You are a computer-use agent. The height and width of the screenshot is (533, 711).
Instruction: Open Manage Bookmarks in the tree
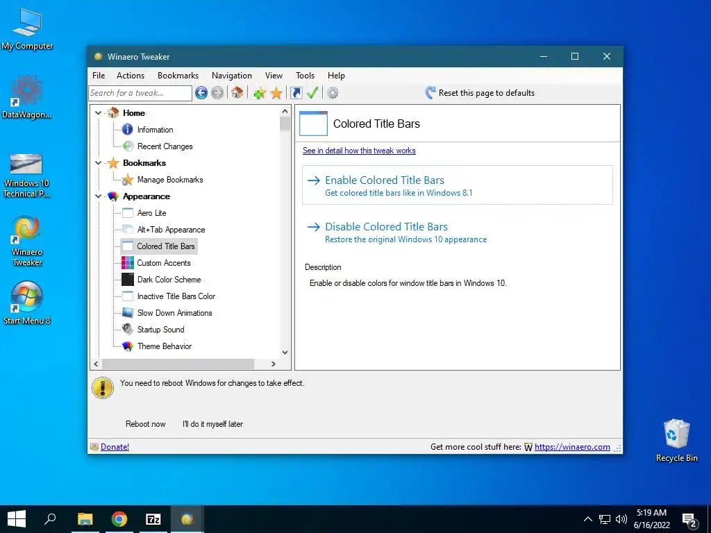coord(170,180)
